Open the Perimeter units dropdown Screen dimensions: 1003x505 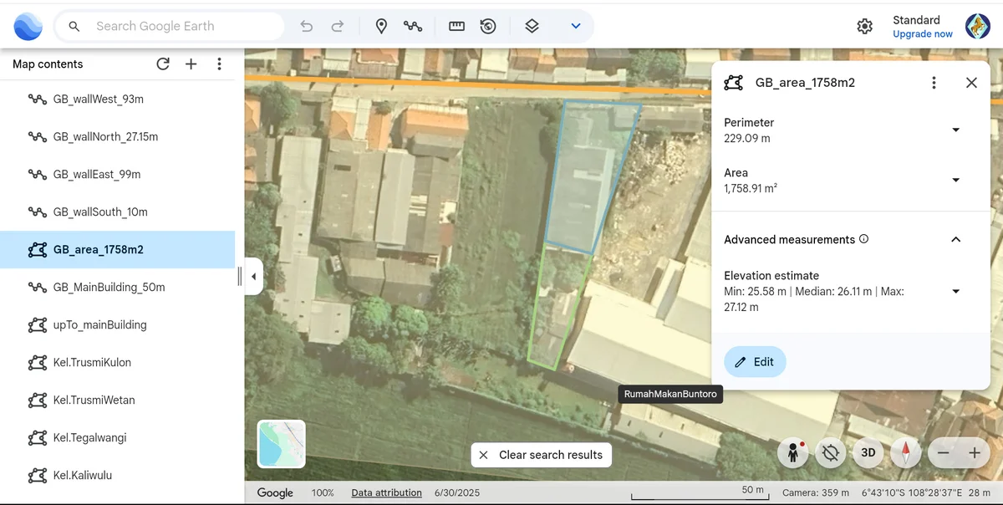pyautogui.click(x=956, y=130)
